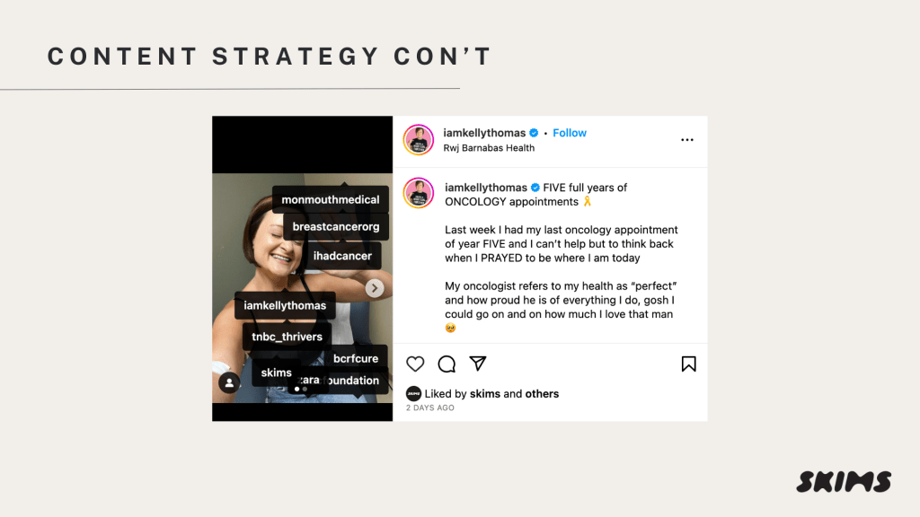920x517 pixels.
Task: Share post with paper plane icon
Action: [x=478, y=364]
